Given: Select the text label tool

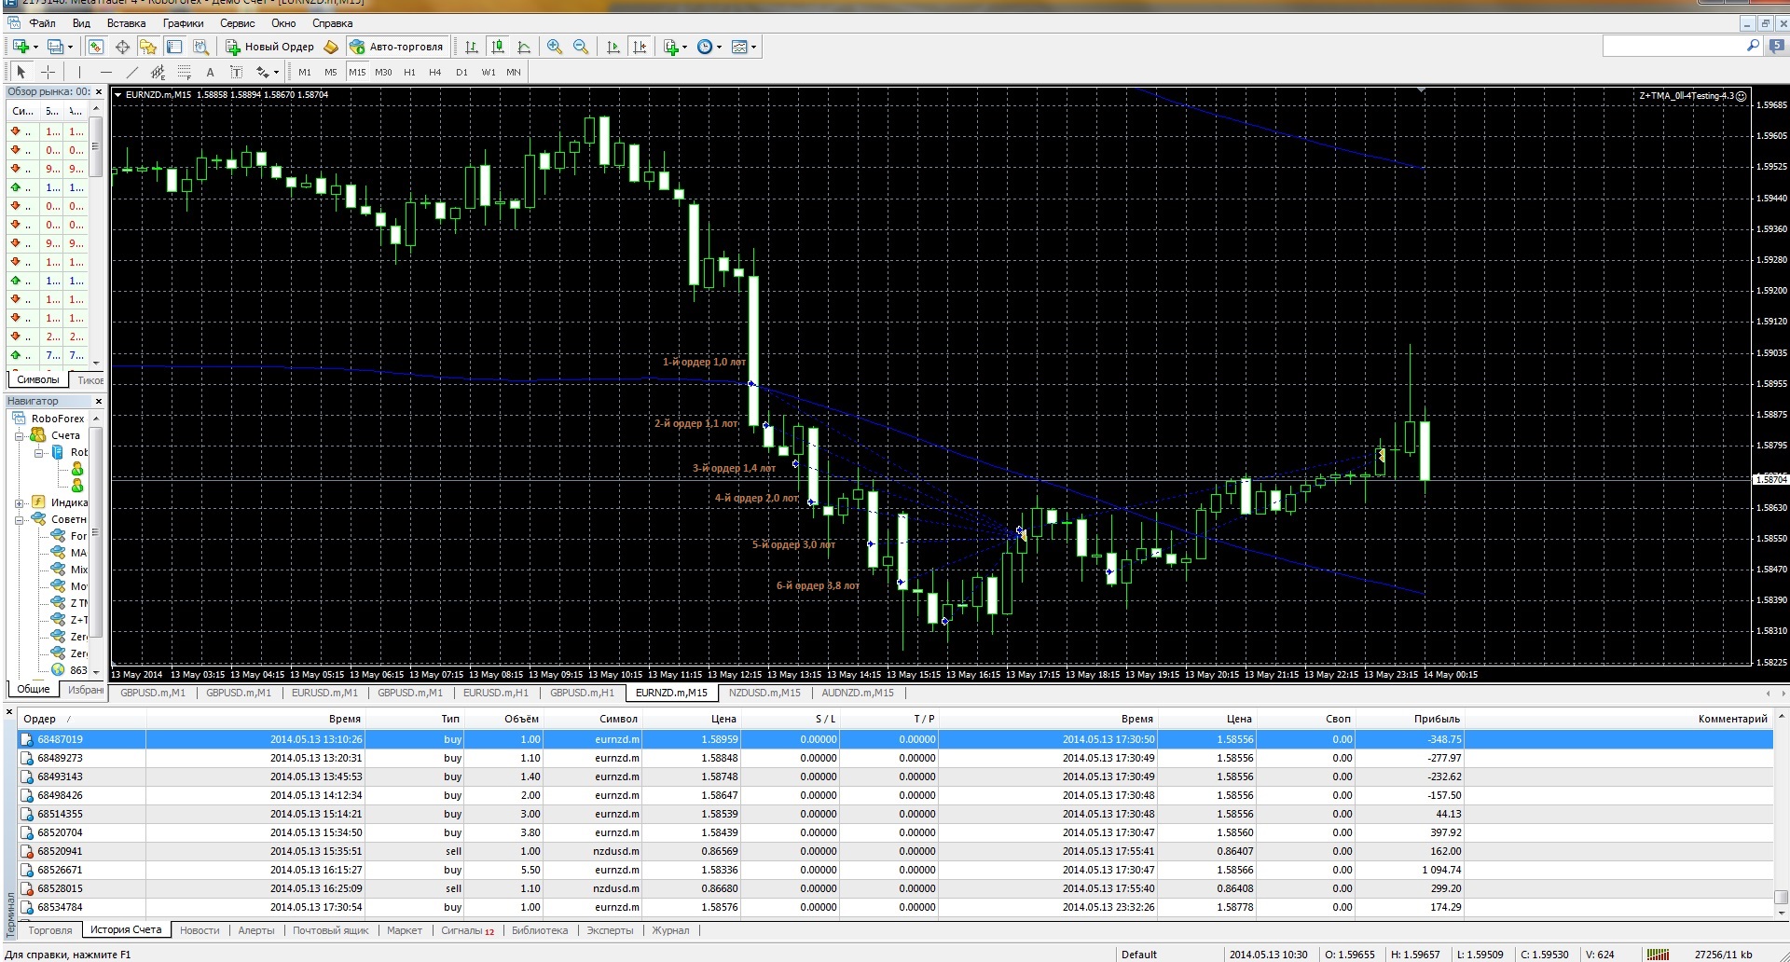Looking at the screenshot, I should pos(236,72).
